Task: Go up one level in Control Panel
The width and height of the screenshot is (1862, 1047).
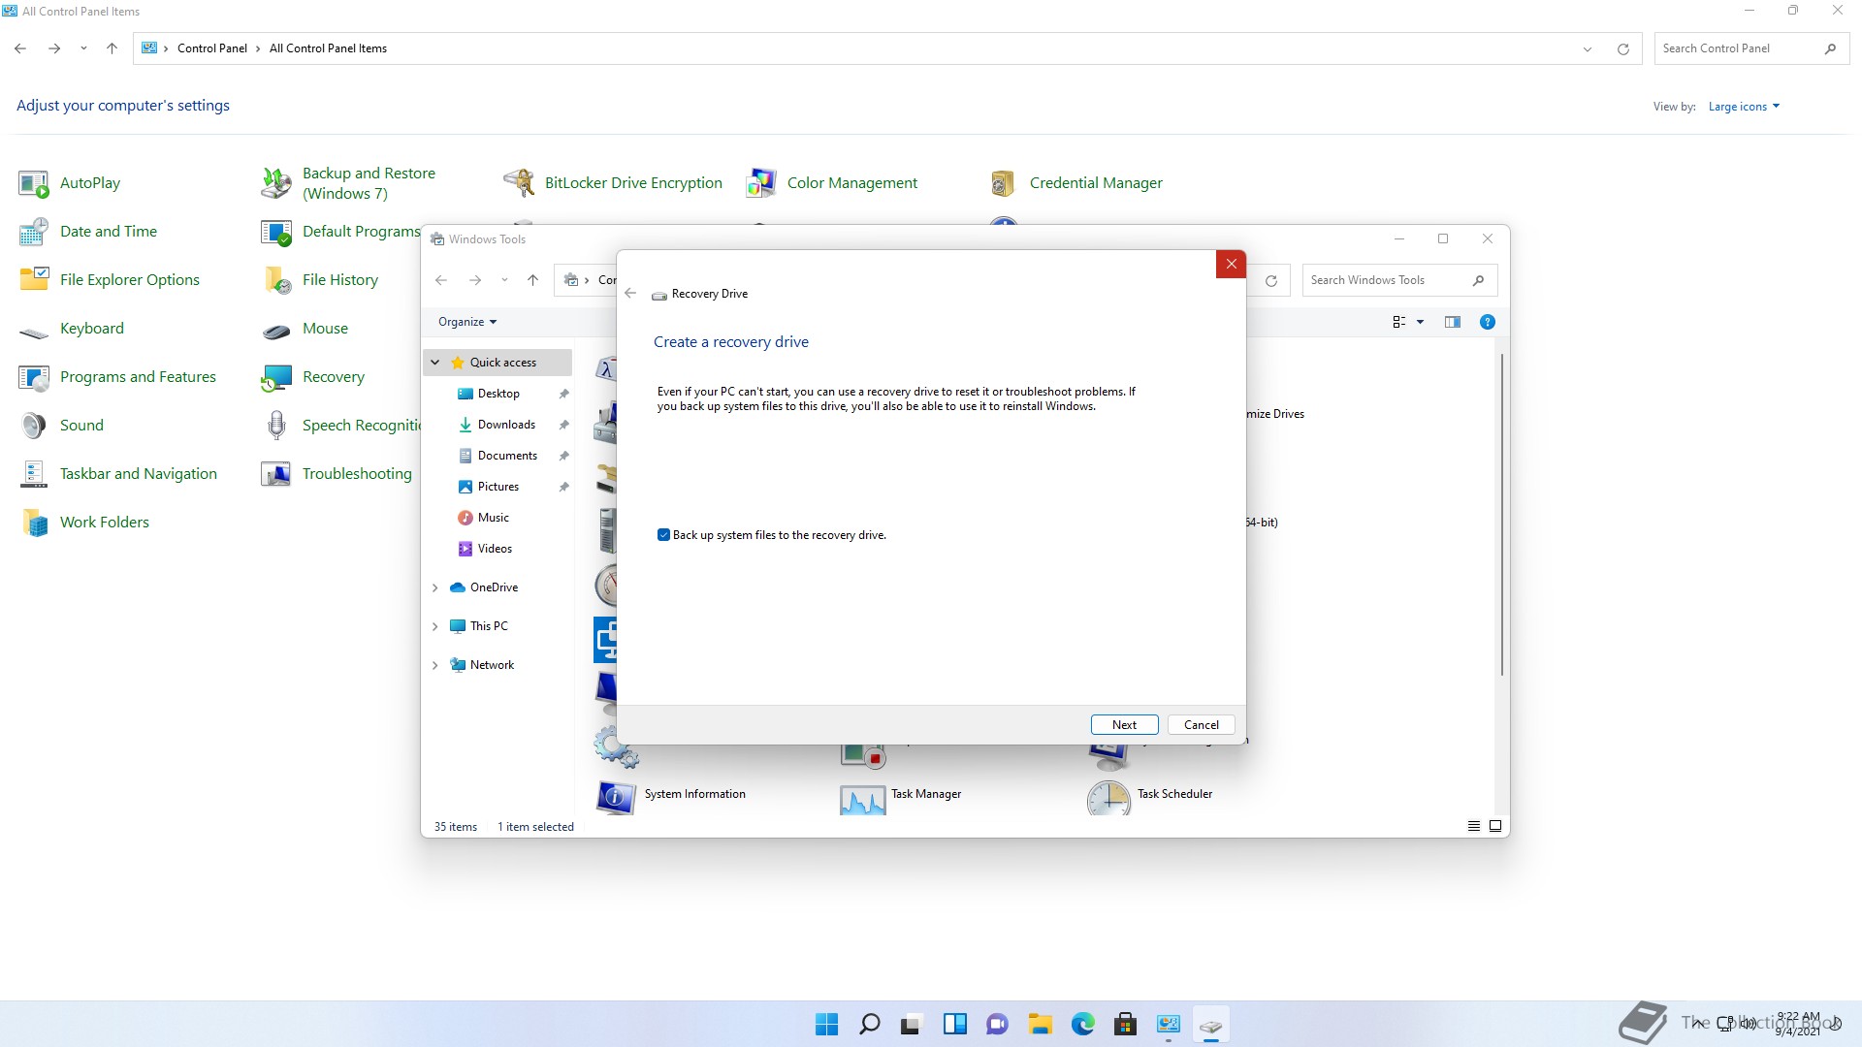Action: pos(112,48)
